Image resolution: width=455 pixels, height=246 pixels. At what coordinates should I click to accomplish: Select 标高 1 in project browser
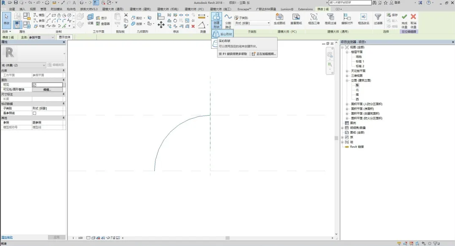pos(359,61)
